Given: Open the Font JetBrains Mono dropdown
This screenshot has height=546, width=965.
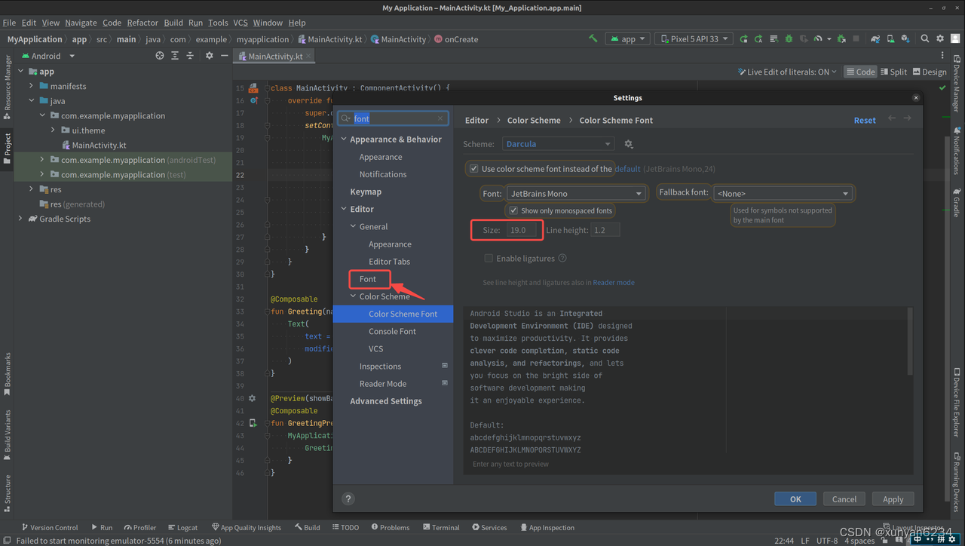Looking at the screenshot, I should [577, 193].
